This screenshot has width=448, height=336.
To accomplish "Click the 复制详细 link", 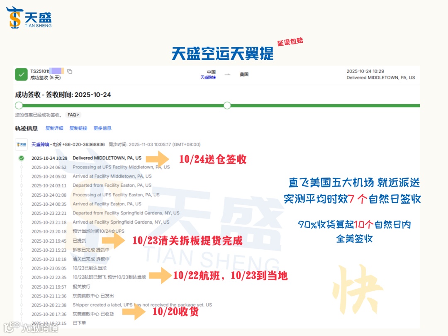I will pyautogui.click(x=54, y=128).
